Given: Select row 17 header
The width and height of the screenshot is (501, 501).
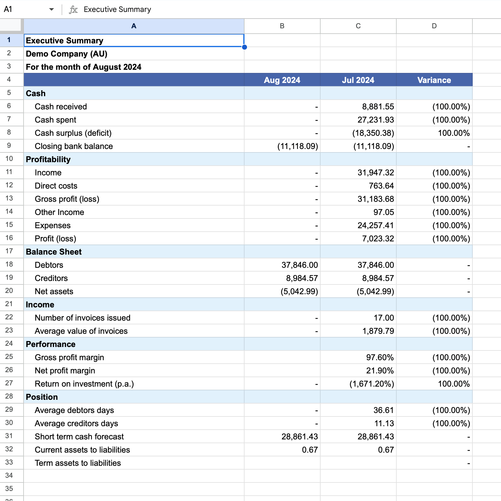Looking at the screenshot, I should point(9,251).
